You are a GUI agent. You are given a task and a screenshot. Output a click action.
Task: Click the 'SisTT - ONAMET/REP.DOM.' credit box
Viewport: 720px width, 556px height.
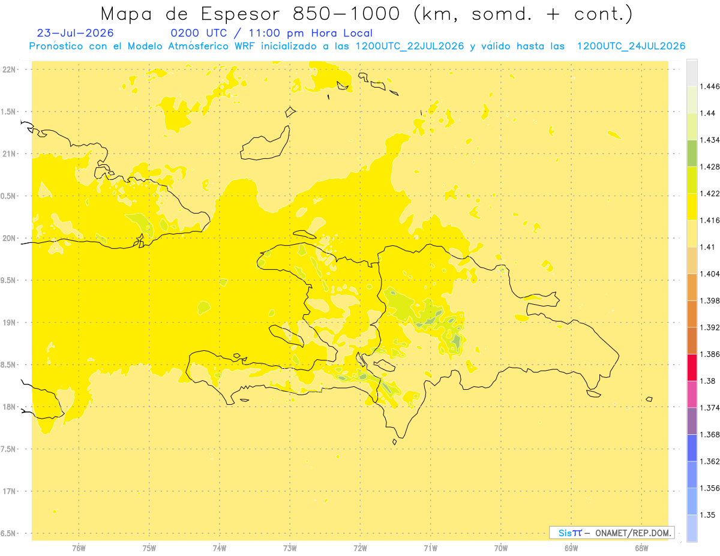tap(612, 533)
